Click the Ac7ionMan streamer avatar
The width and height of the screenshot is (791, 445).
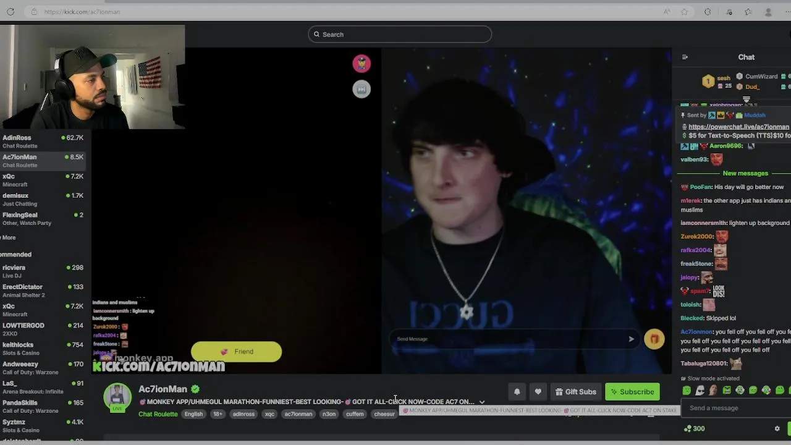pyautogui.click(x=117, y=397)
